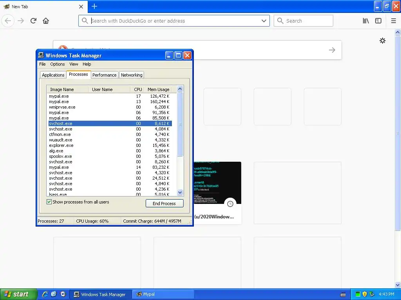Open Windows Media Player Quick Launch icon
The image size is (401, 300).
click(x=63, y=294)
